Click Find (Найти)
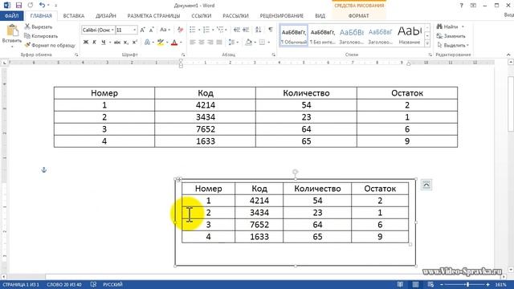This screenshot has width=514, height=289. tap(447, 26)
